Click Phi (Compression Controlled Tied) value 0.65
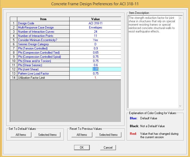Viewport: 190px width, 157px height. (x=95, y=52)
